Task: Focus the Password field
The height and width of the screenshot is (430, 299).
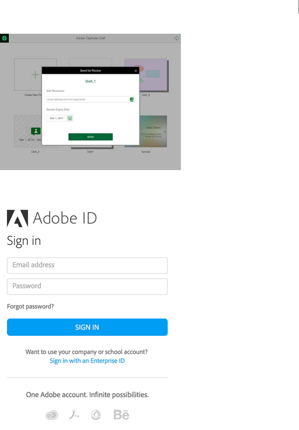Action: [87, 286]
